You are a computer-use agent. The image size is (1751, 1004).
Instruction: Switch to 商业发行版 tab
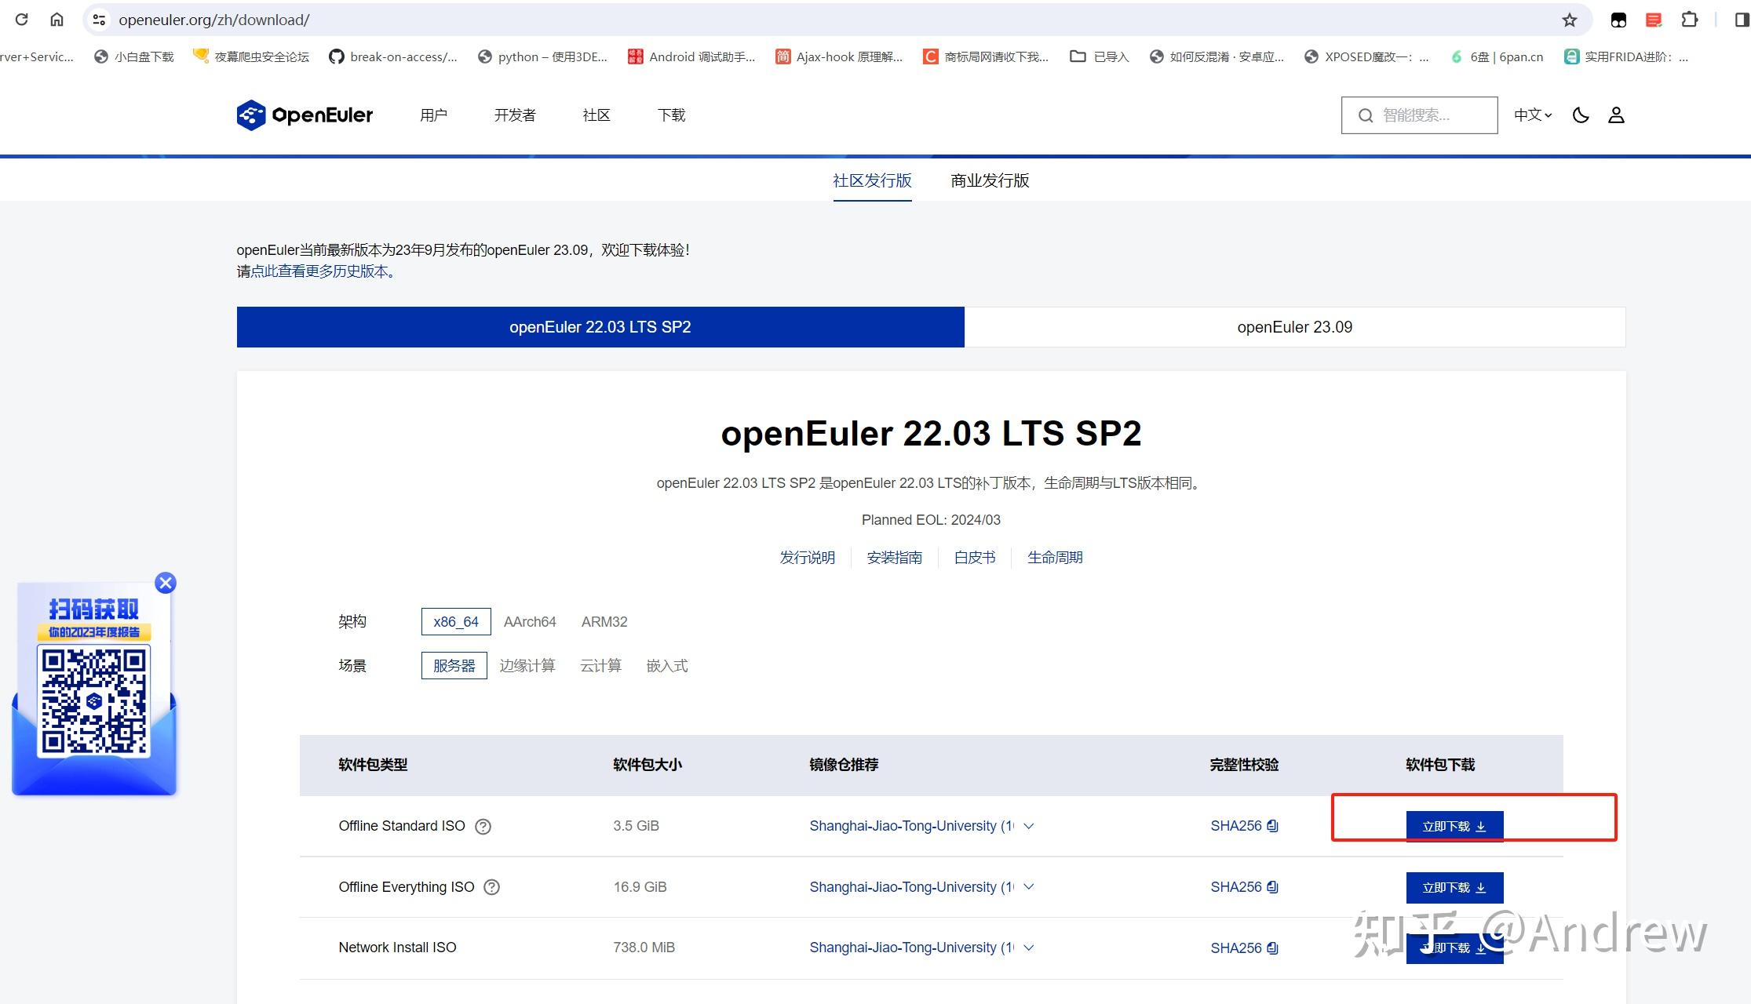990,181
